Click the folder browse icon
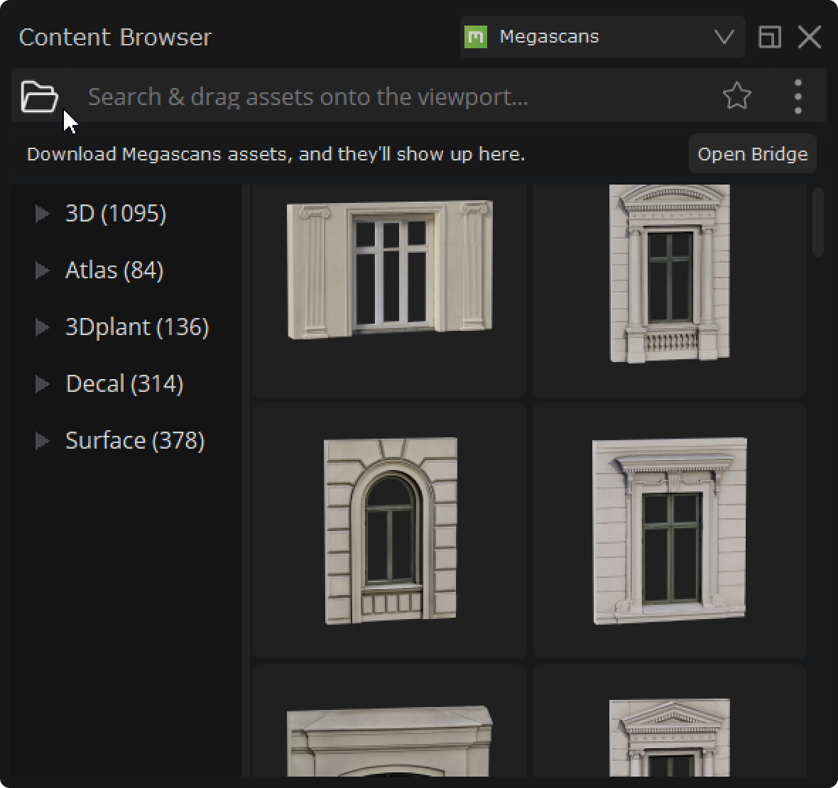The height and width of the screenshot is (788, 838). coord(39,97)
